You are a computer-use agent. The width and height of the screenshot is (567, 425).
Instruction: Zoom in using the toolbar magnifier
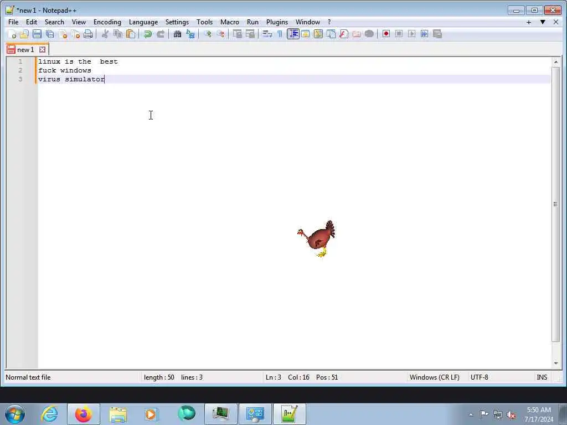pos(208,34)
